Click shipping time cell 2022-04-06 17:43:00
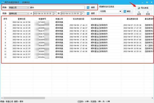154x103 pixels. click(x=78, y=51)
